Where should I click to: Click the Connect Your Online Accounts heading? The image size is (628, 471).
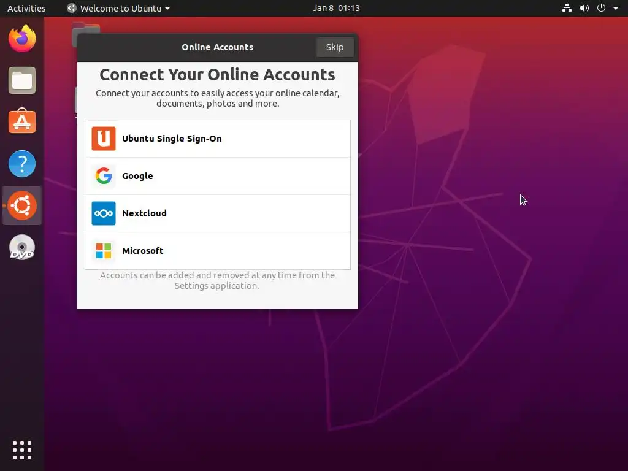tap(218, 74)
